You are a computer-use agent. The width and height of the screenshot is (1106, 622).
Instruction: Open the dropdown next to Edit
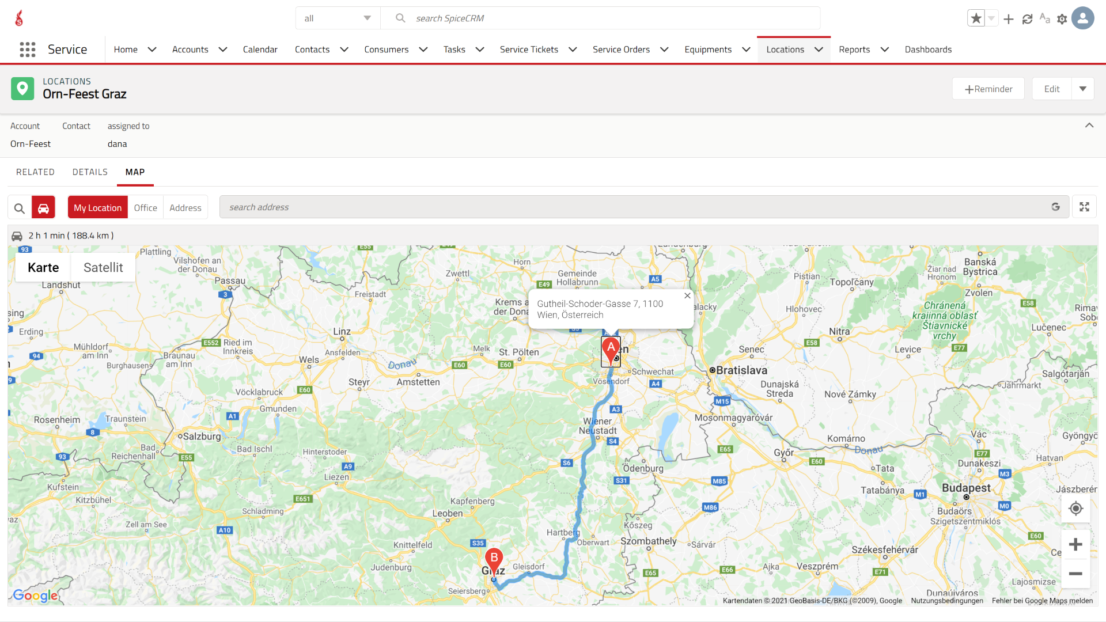coord(1082,89)
